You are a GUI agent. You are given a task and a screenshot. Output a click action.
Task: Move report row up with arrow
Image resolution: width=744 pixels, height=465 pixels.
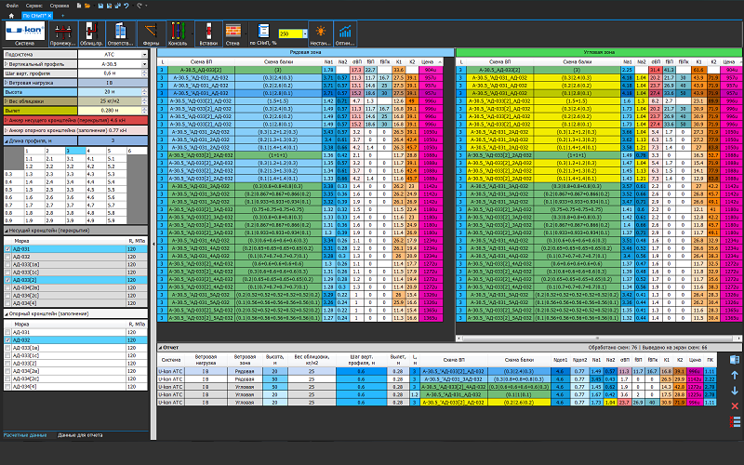pyautogui.click(x=735, y=375)
